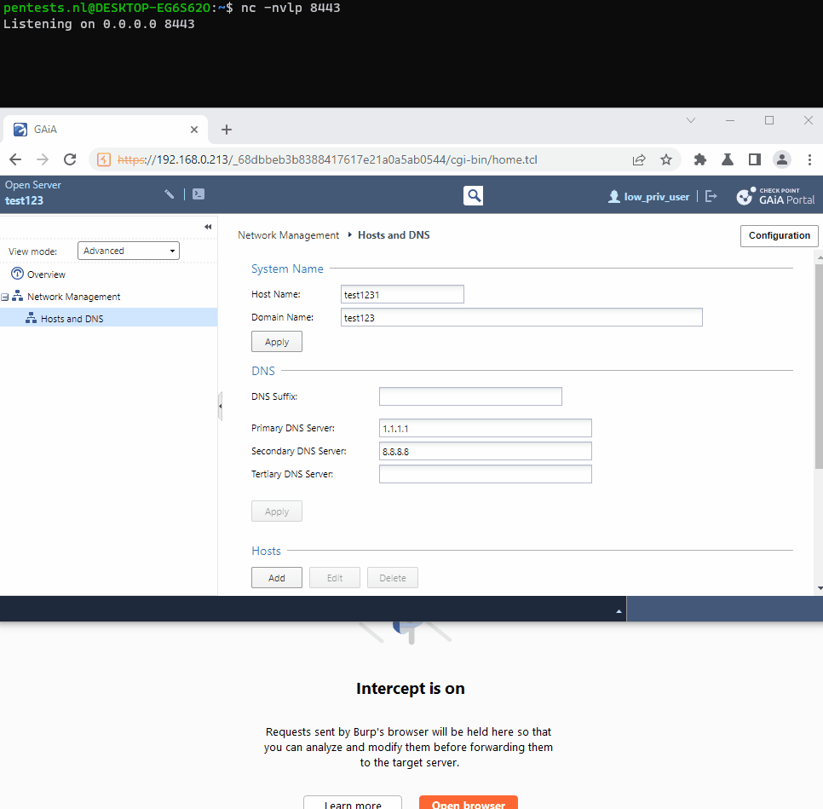
Task: Click the browser reload page icon
Action: click(71, 159)
